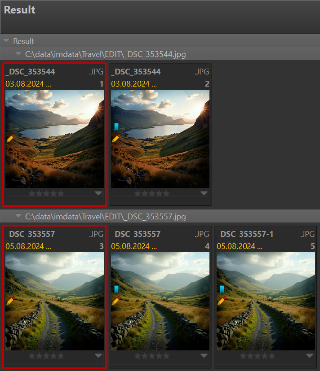Click the pencil icon on thumbnail number 2
The height and width of the screenshot is (371, 320).
(x=116, y=138)
